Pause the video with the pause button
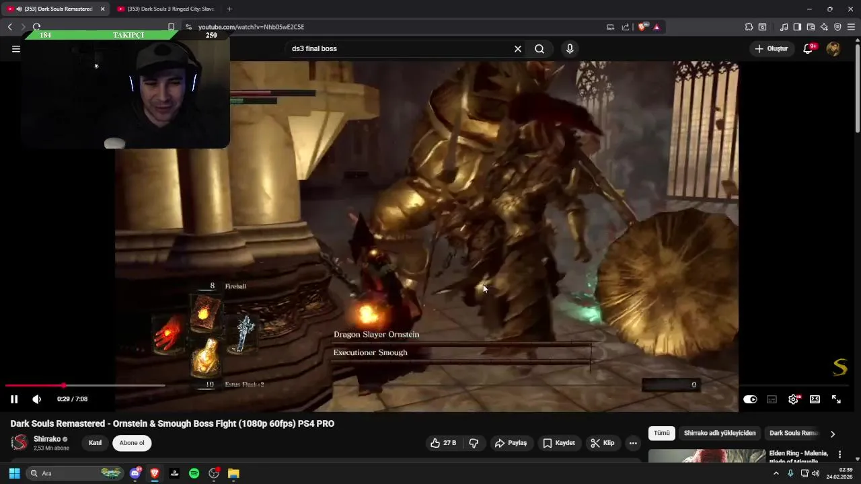 tap(14, 399)
